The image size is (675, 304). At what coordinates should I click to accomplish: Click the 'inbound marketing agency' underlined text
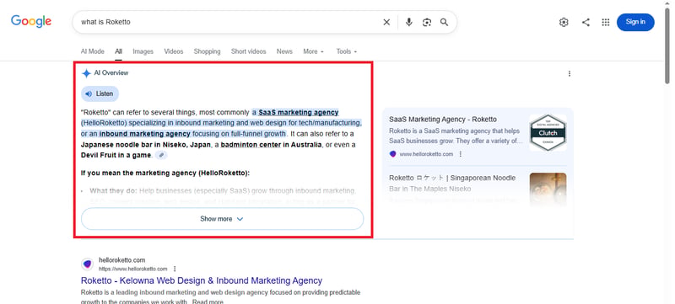[x=144, y=134]
